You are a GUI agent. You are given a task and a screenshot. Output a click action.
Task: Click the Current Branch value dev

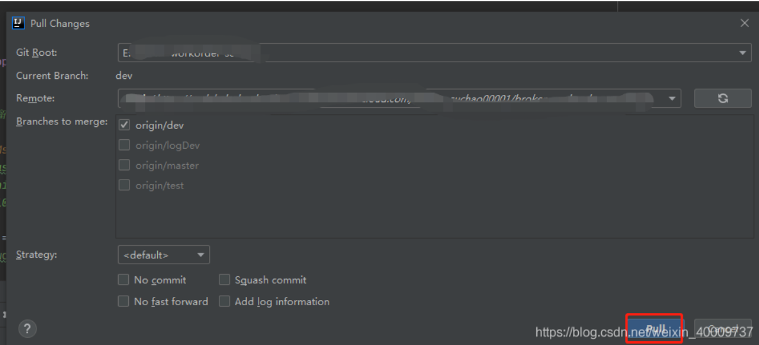pyautogui.click(x=124, y=76)
